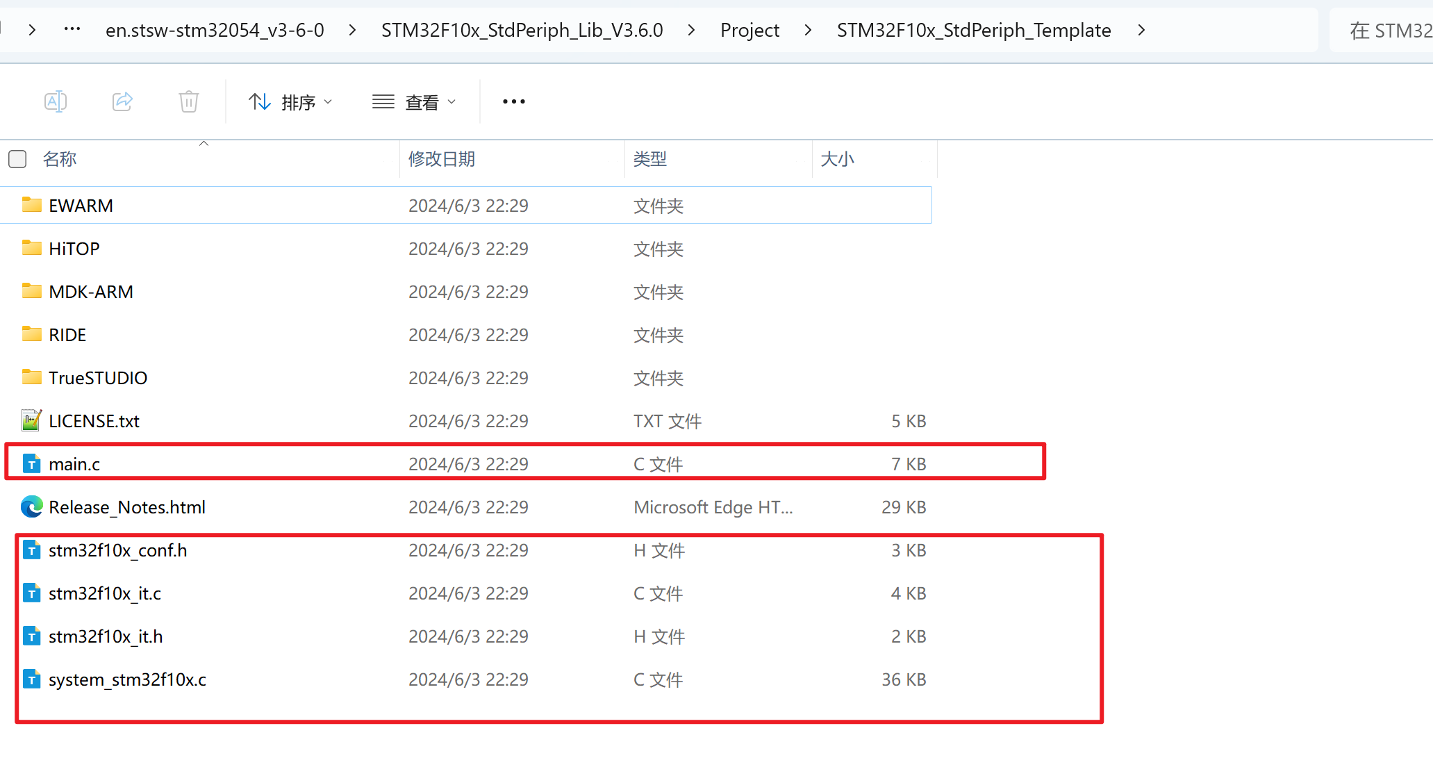1433x776 pixels.
Task: Click the Share toolbar icon
Action: click(x=122, y=102)
